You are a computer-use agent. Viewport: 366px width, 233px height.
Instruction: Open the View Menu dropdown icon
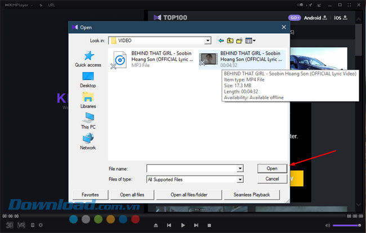(x=251, y=41)
